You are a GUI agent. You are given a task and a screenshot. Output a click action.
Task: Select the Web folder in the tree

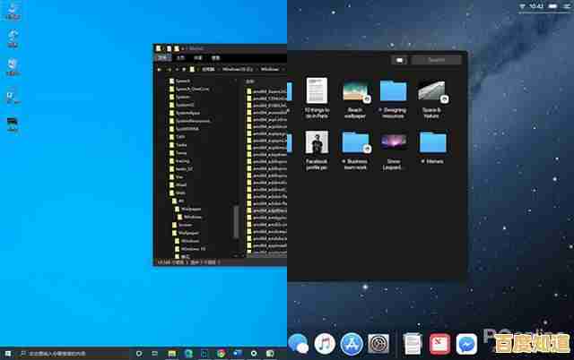178,193
